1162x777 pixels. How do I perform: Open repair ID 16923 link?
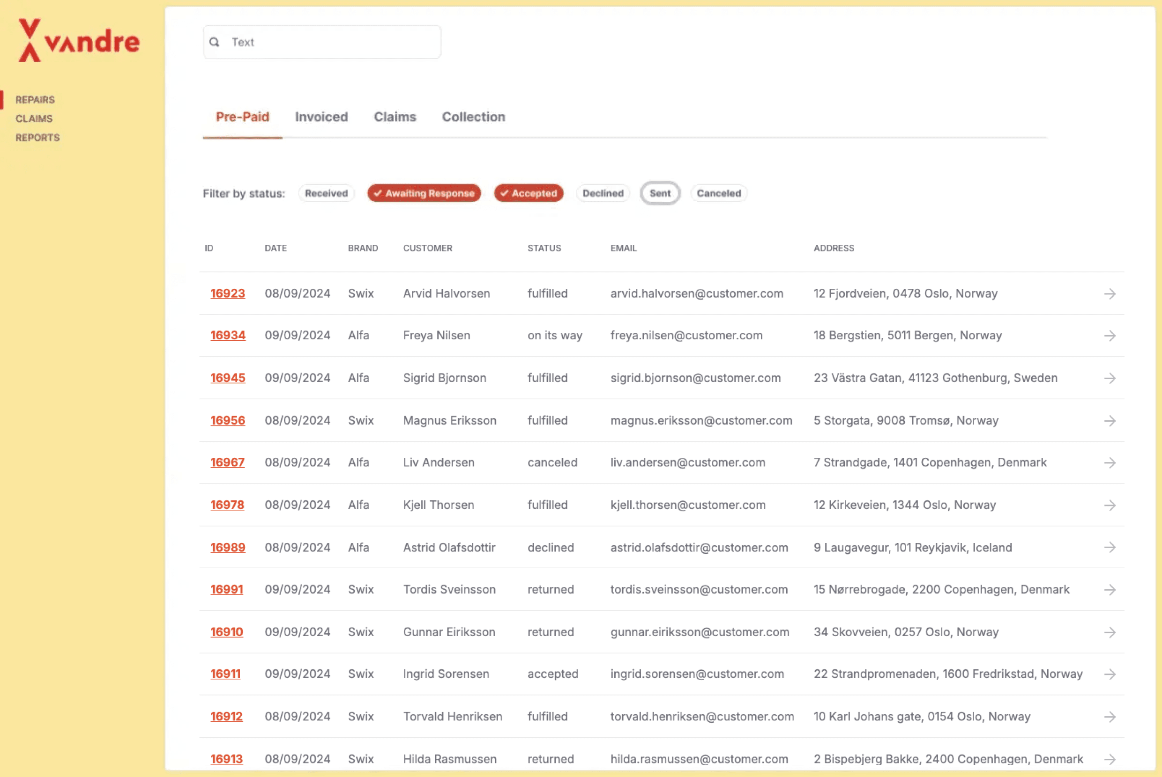click(228, 293)
